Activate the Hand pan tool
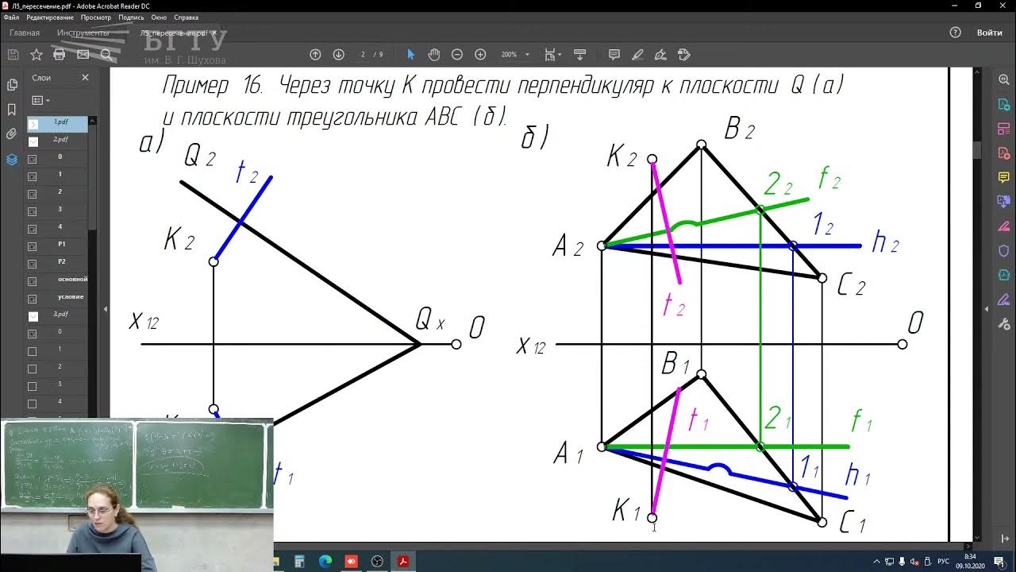The height and width of the screenshot is (572, 1016). point(433,55)
